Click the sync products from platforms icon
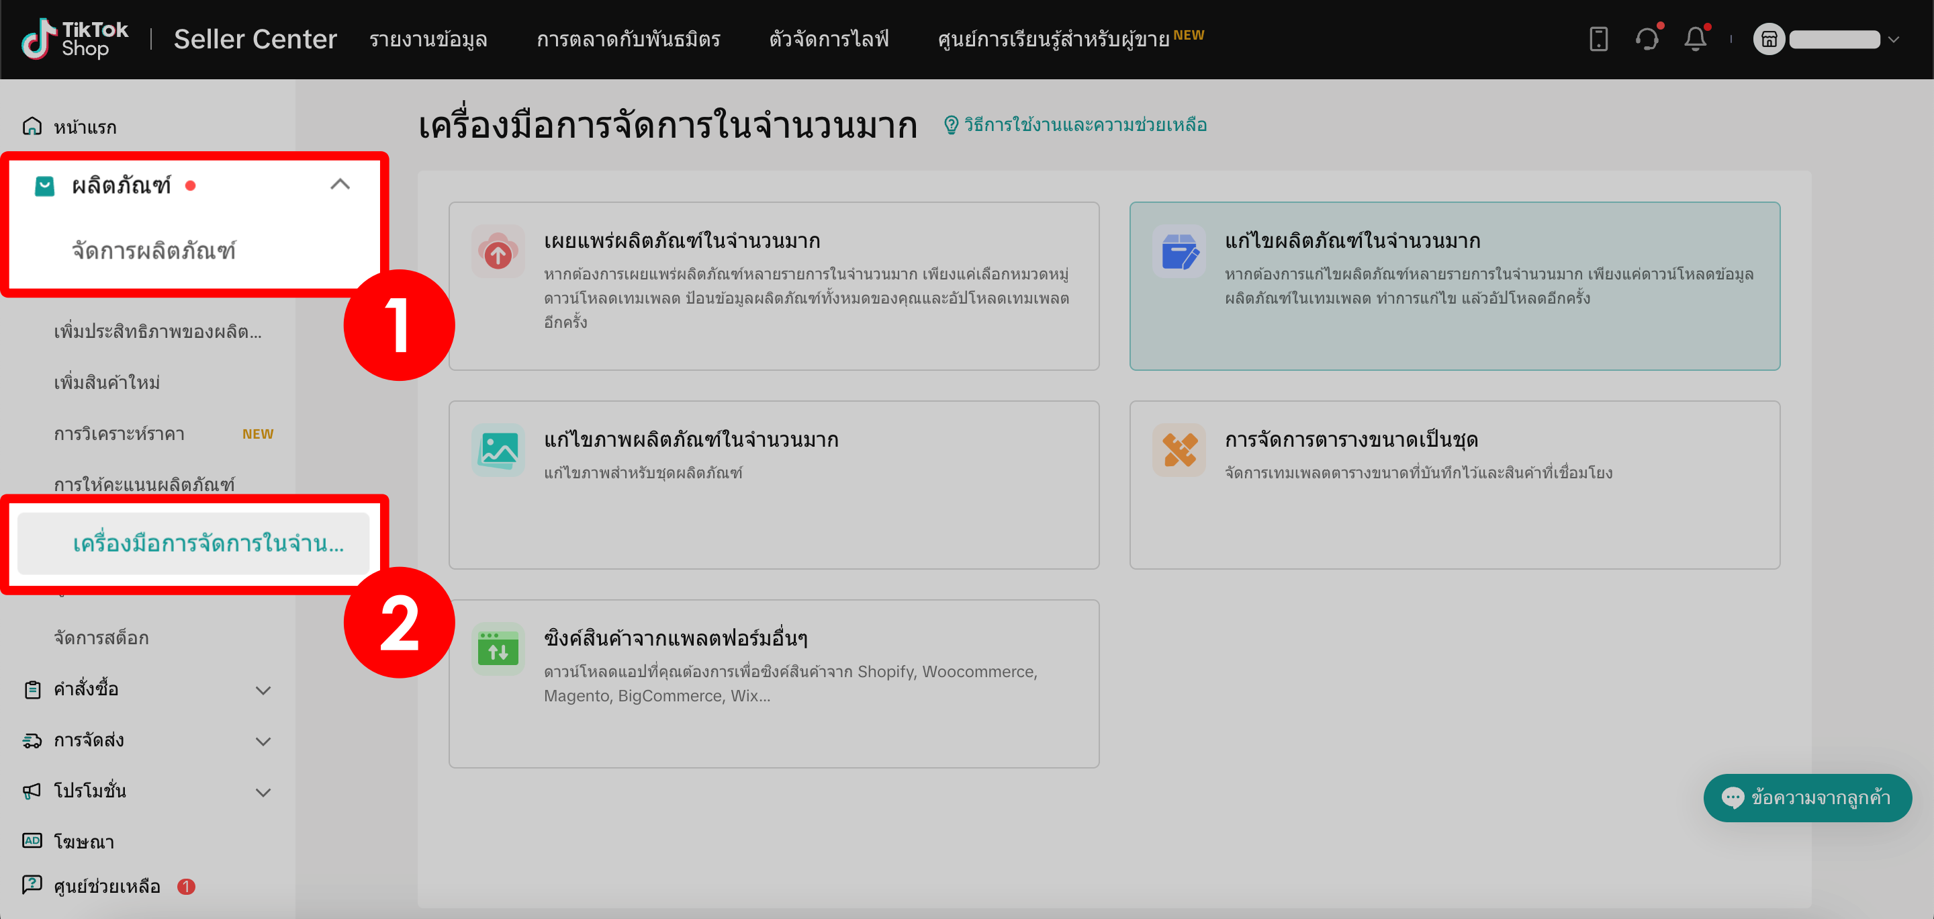Image resolution: width=1934 pixels, height=919 pixels. click(498, 648)
